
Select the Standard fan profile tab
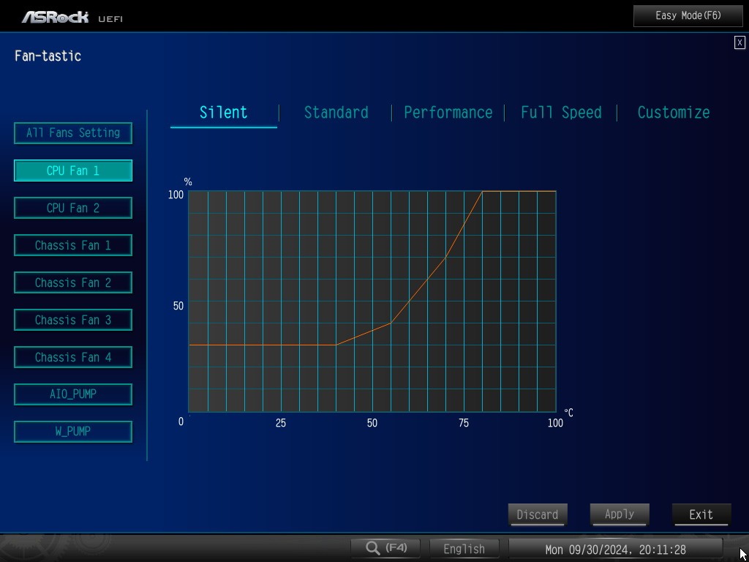tap(336, 113)
